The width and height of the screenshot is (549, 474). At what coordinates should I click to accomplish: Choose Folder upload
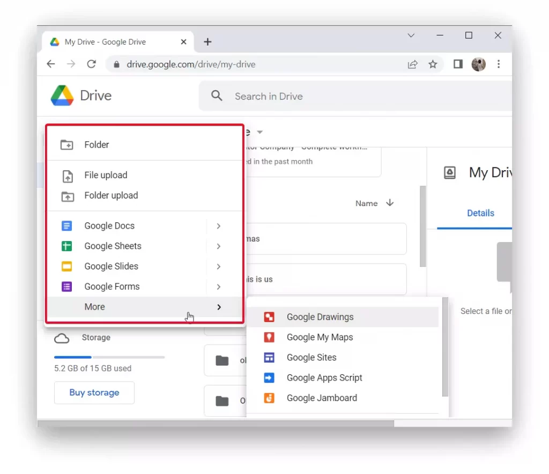click(x=145, y=195)
